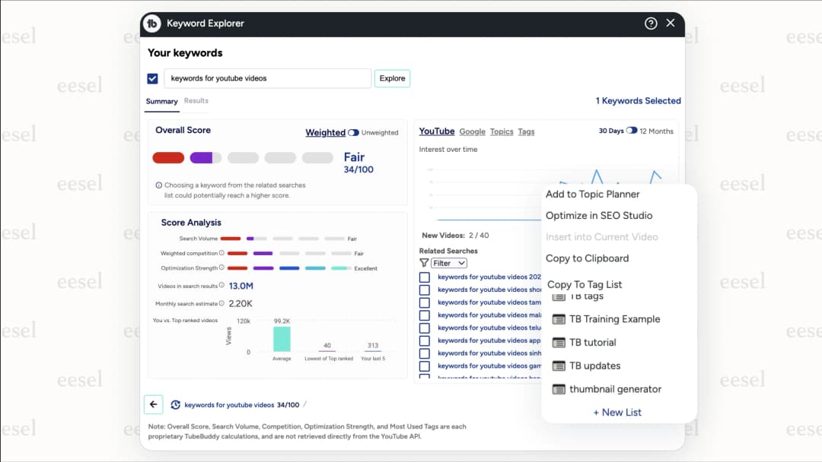The image size is (822, 462).
Task: Click the filter funnel icon
Action: click(x=424, y=263)
